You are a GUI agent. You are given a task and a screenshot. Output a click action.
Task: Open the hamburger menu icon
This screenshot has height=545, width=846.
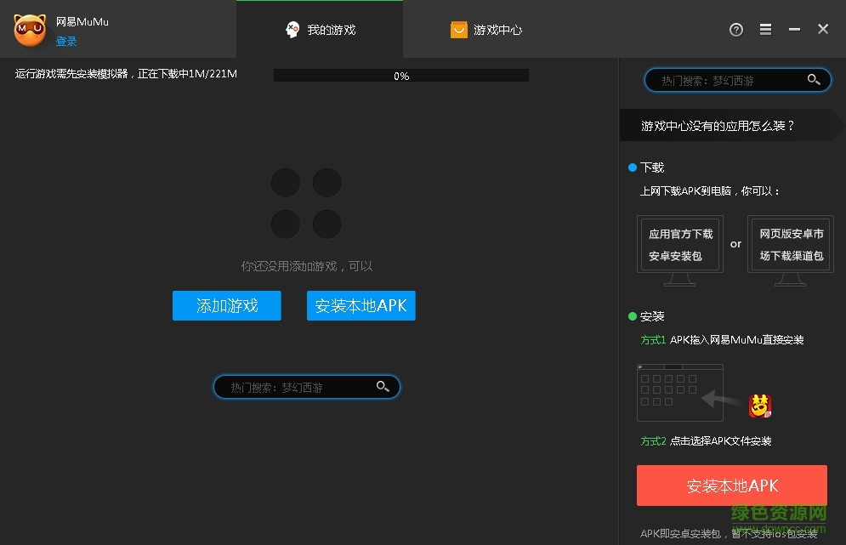764,29
